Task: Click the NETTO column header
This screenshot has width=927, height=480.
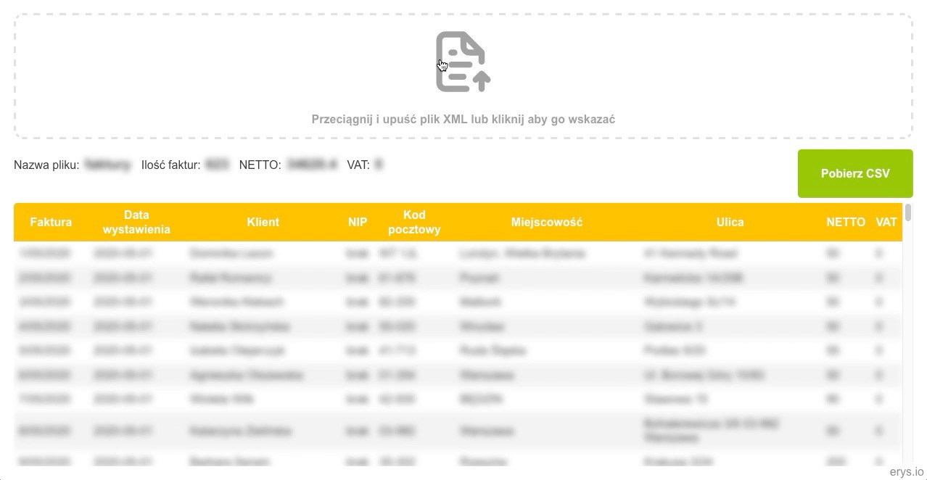Action: 846,222
